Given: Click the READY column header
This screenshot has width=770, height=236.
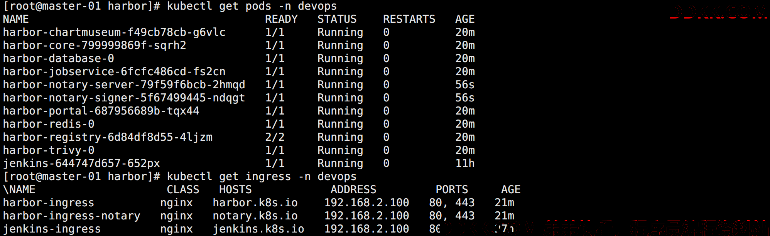Looking at the screenshot, I should pyautogui.click(x=281, y=19).
